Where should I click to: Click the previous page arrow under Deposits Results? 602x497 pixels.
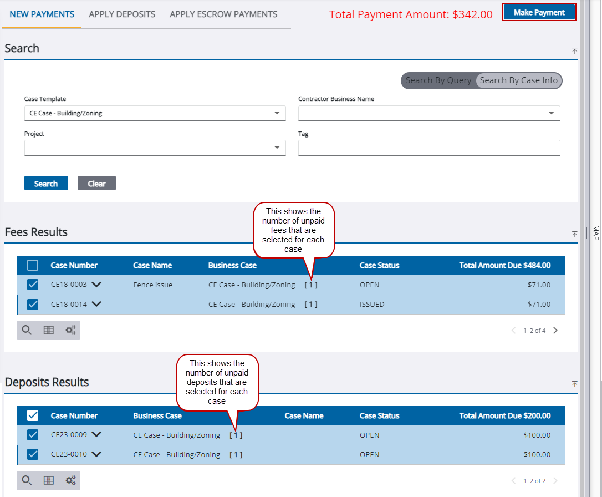tap(513, 481)
